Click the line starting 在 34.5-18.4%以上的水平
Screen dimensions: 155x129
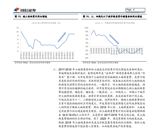coord(102,115)
